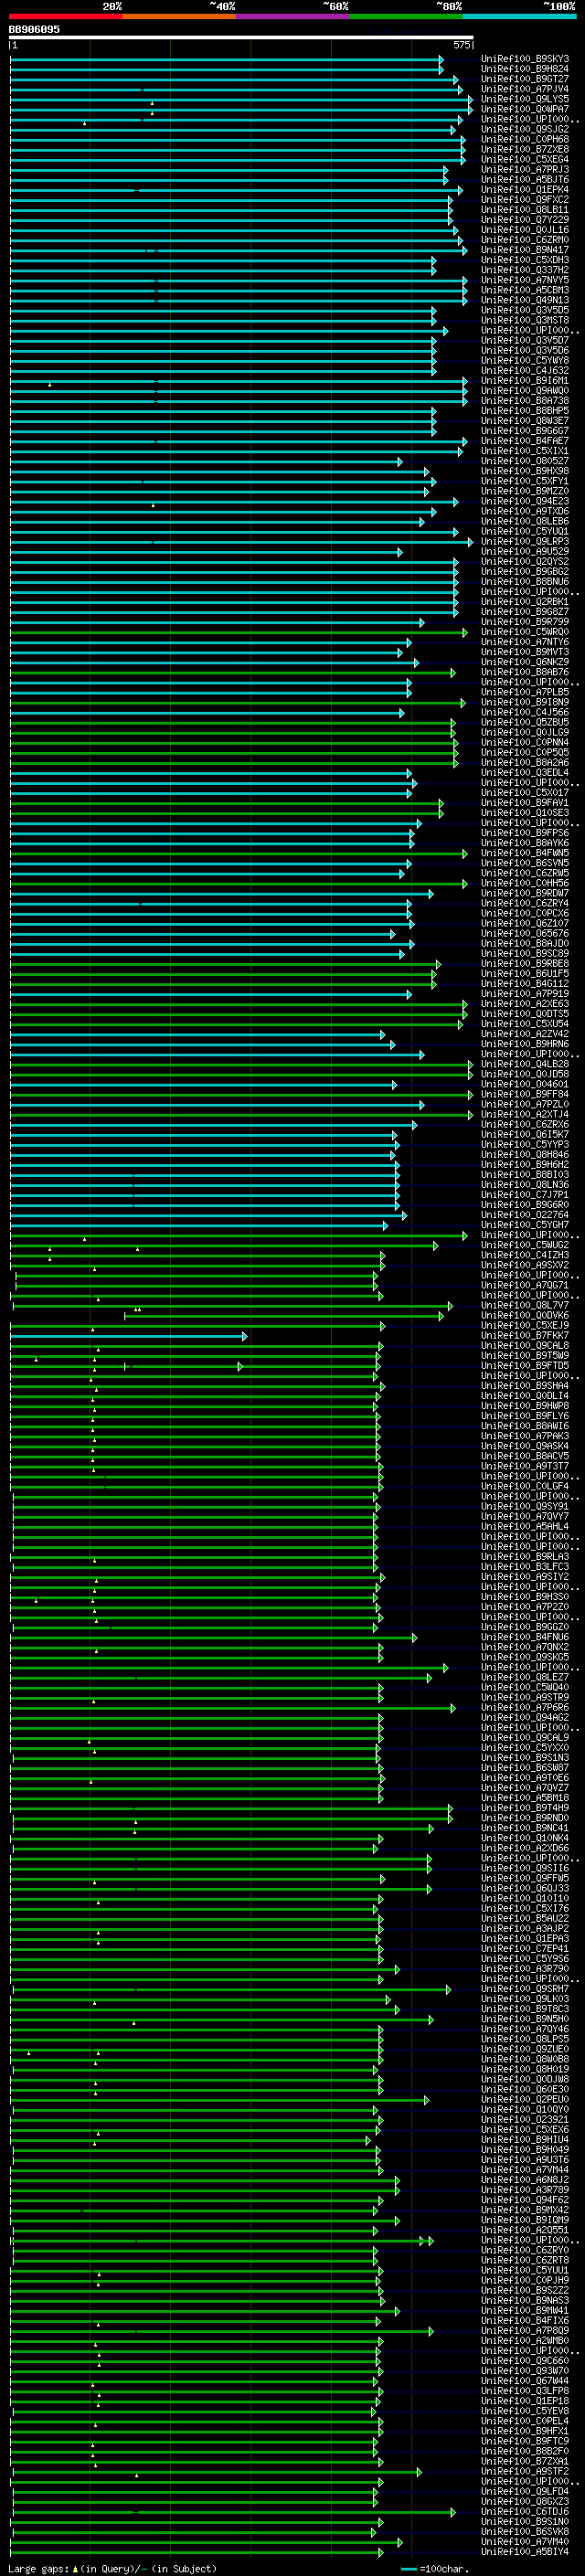Click the white query bar spanning 1 to 575

point(241,37)
